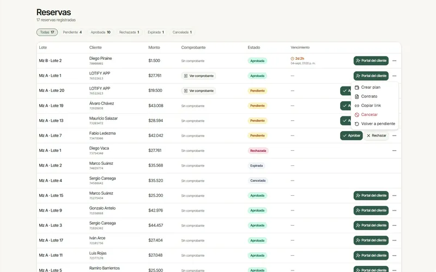Click the ellipsis menu for Mz A · Lote 1 LOTIFY APP

394,76
